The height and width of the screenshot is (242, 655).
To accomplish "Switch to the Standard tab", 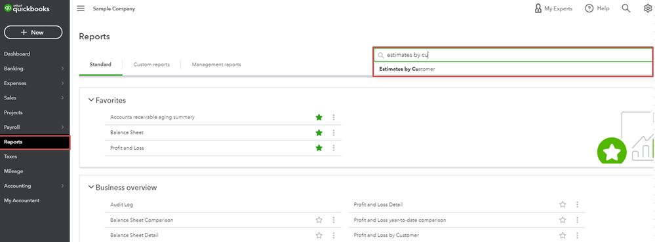I will click(x=100, y=65).
